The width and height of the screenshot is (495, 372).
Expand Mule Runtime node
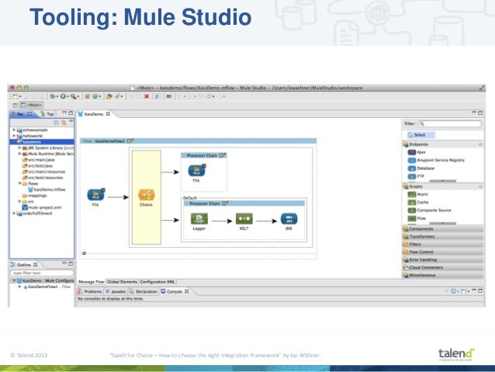19,154
